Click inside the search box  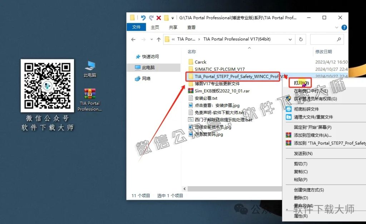pos(325,39)
